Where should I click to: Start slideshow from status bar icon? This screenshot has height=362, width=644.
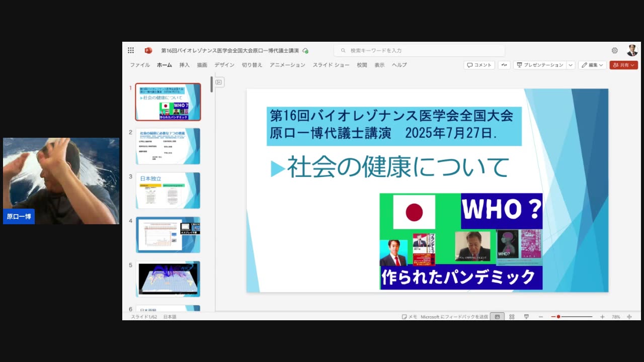526,317
